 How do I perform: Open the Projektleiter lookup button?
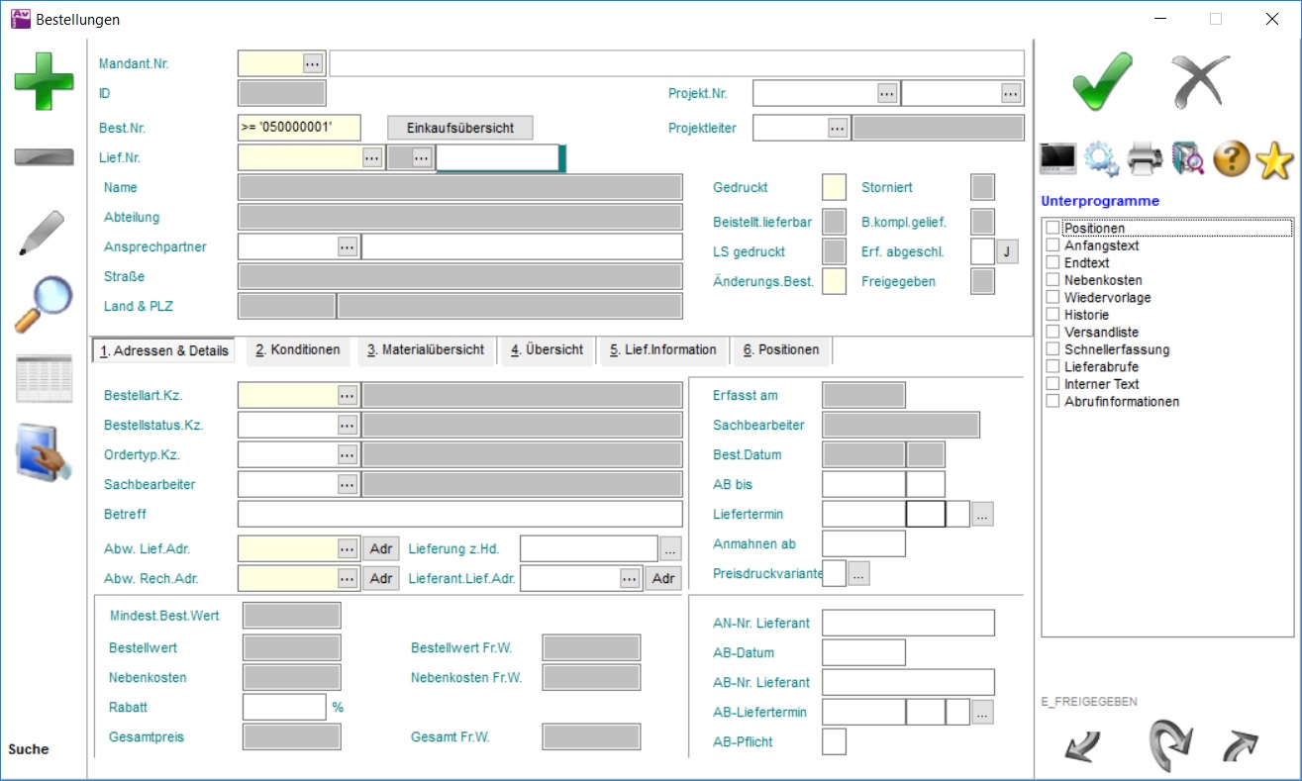(x=837, y=128)
